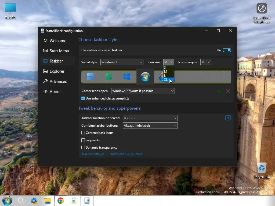Turn off enhanced classic taskbar switch
The image size is (275, 206).
pyautogui.click(x=227, y=50)
